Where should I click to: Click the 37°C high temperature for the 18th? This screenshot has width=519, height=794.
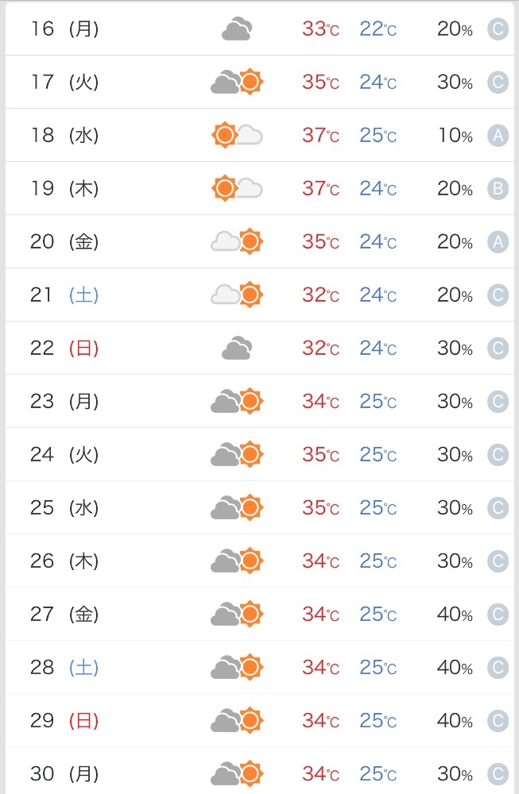pyautogui.click(x=320, y=135)
